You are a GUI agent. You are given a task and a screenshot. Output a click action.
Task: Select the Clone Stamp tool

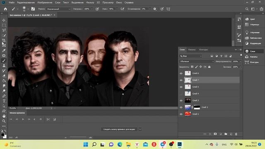[4, 66]
